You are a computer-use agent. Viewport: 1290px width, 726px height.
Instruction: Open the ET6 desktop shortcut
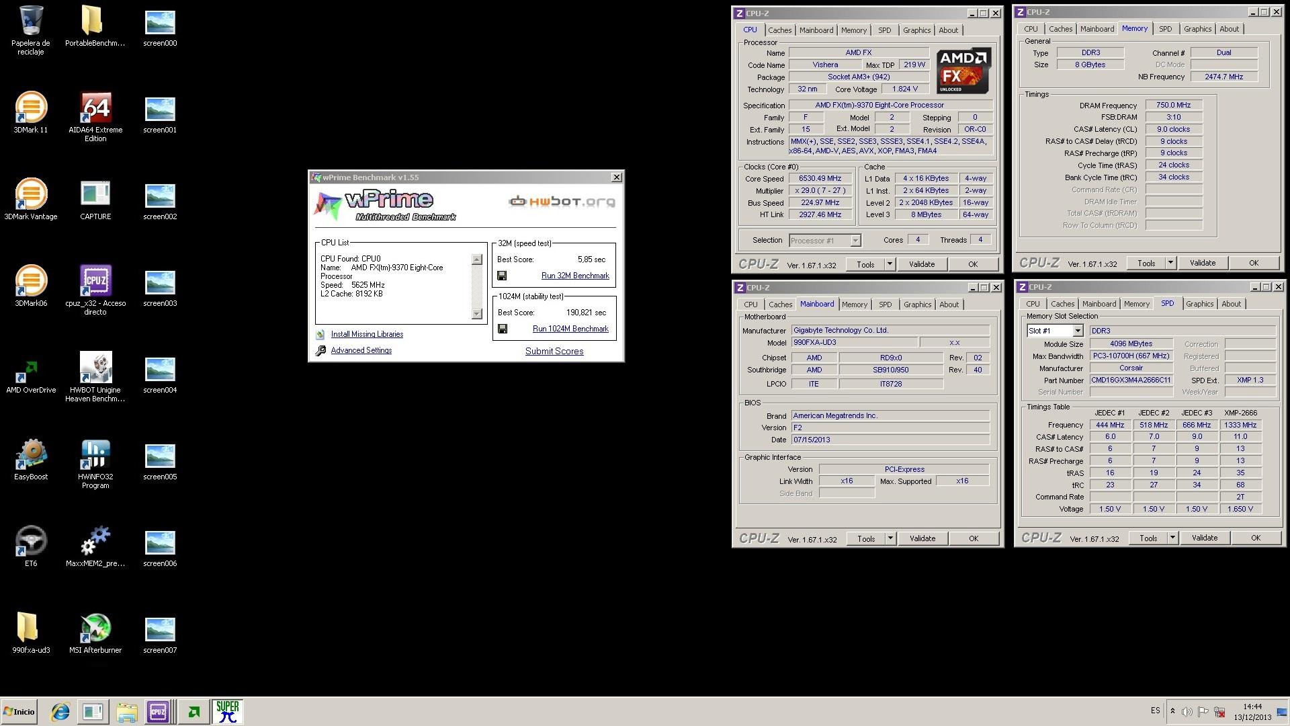point(31,546)
